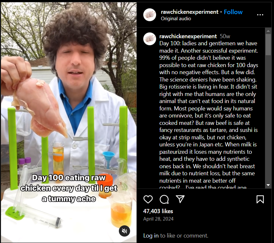
Task: View the 47,403 likes list
Action: click(158, 211)
